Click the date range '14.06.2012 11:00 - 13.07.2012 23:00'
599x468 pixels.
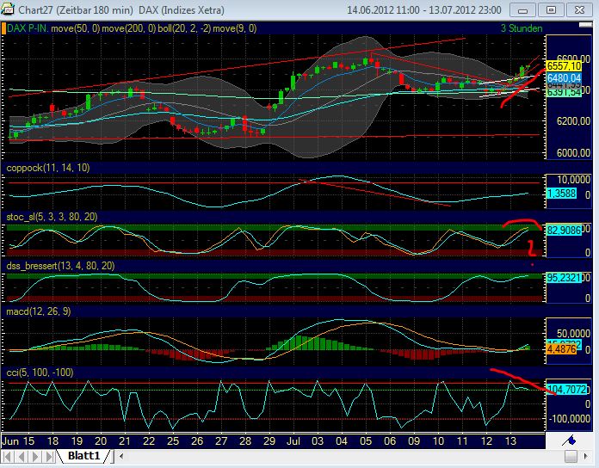(424, 10)
